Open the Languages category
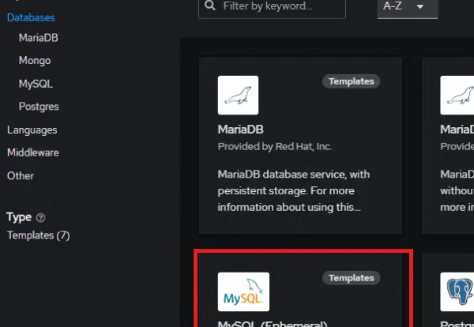Screen dimensions: 474x327 pos(32,130)
